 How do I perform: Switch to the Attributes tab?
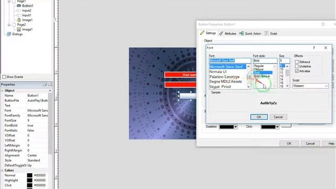point(227,34)
